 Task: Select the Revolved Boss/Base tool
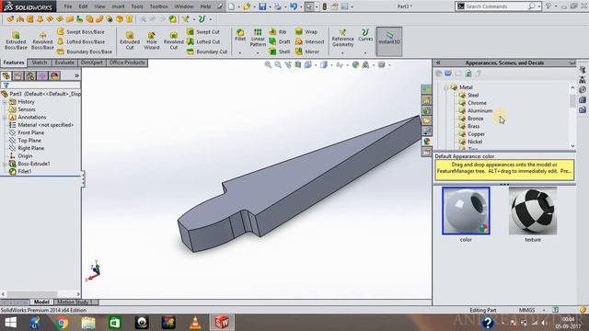point(42,40)
